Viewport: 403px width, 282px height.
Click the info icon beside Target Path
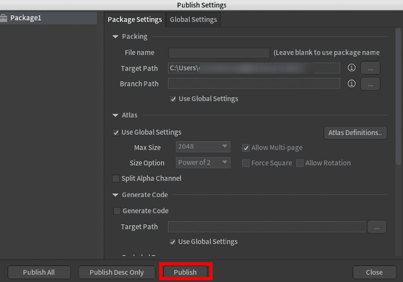(x=351, y=68)
